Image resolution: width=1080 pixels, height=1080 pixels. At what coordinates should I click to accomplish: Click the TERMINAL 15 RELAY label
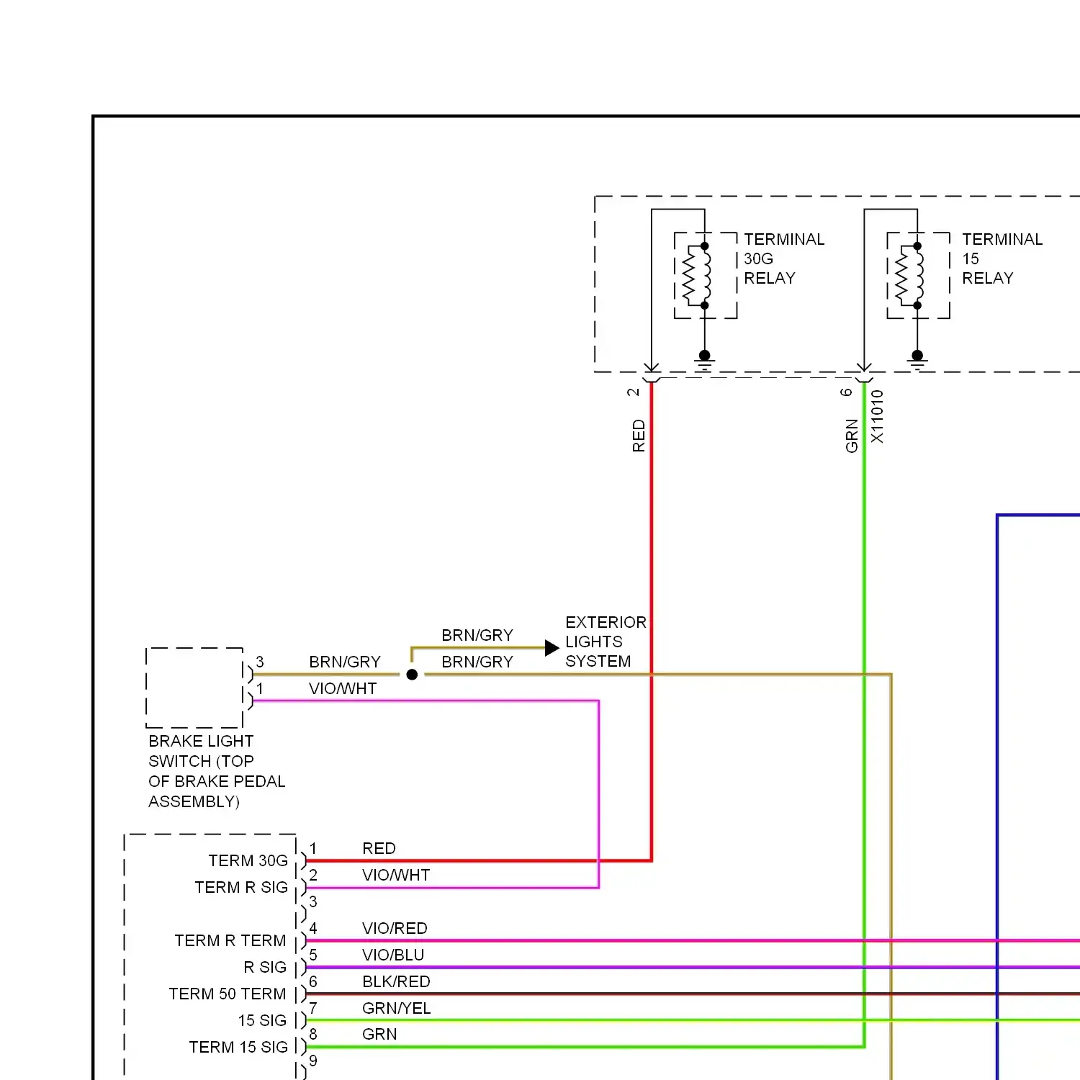(x=1002, y=258)
